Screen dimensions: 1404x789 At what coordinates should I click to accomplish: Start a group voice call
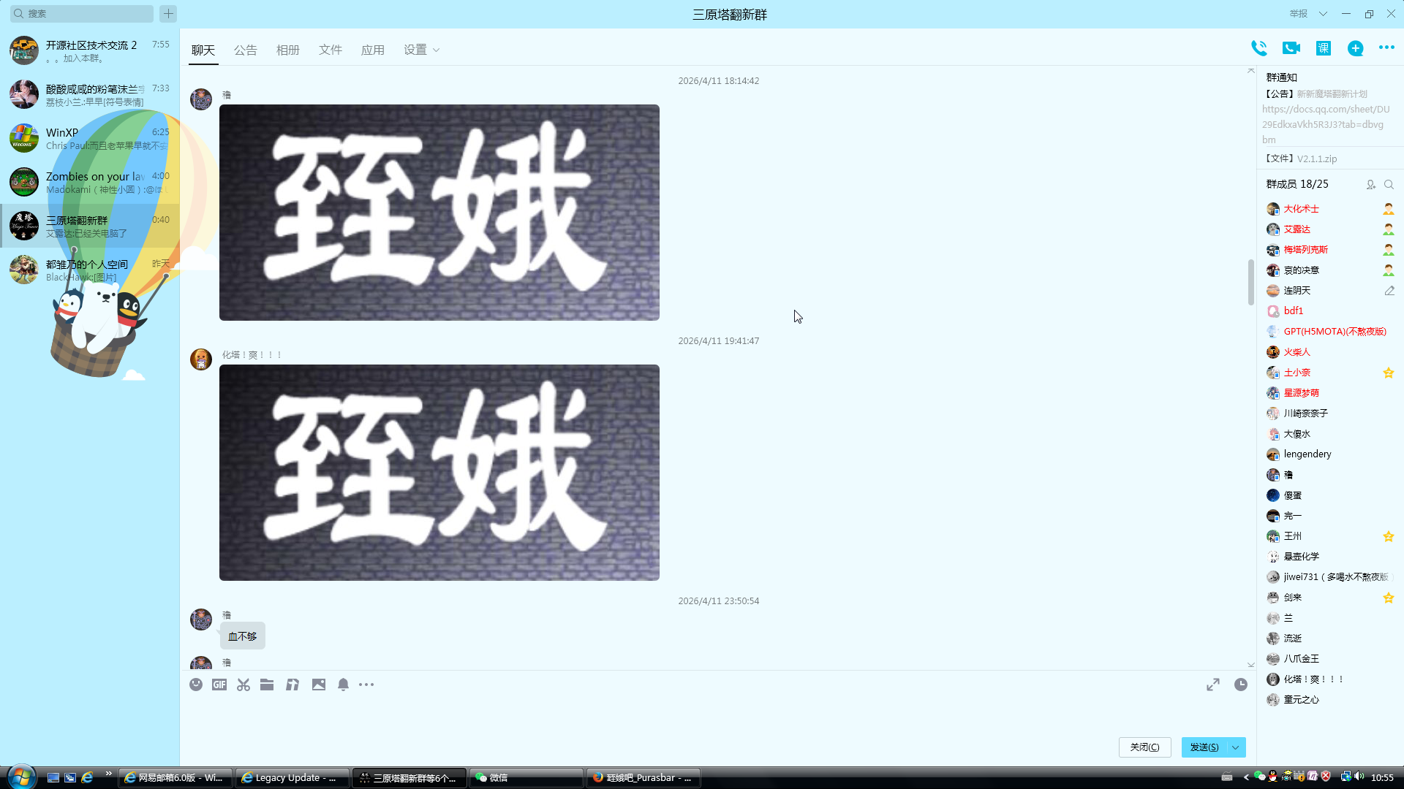tap(1258, 48)
